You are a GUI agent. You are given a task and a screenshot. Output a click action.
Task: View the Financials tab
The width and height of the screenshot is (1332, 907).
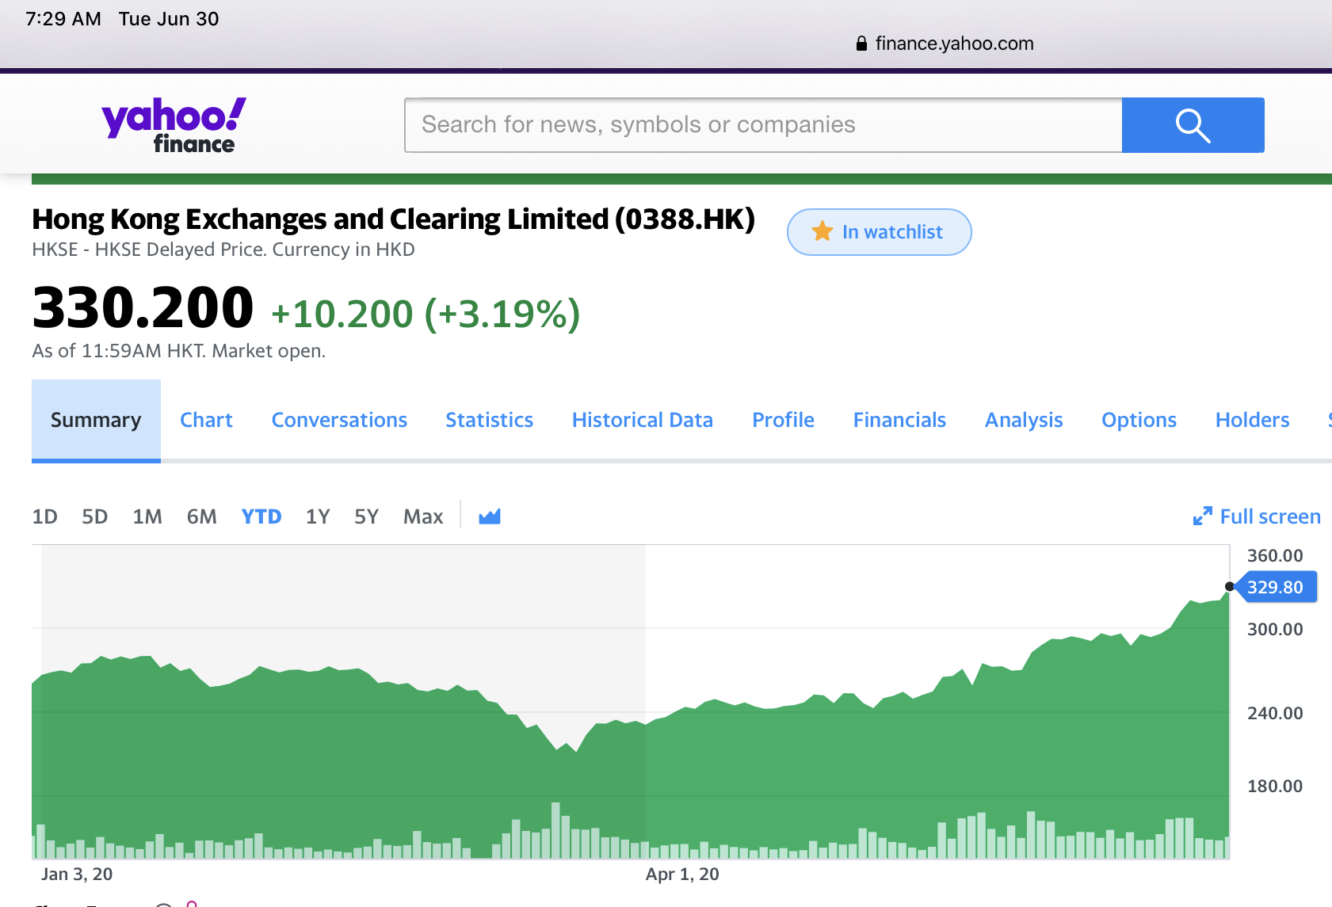[x=899, y=420]
